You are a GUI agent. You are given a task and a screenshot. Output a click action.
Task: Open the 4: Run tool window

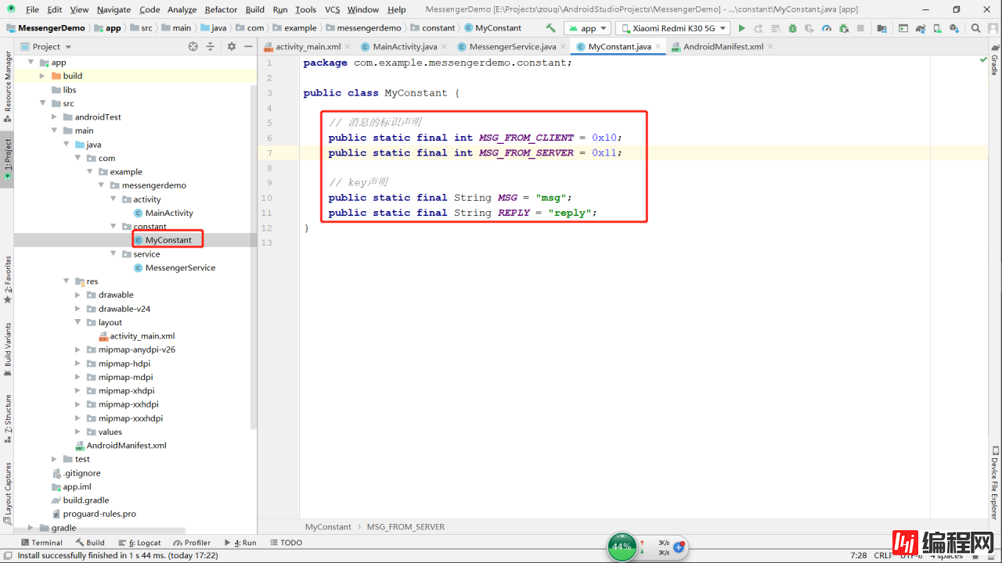coord(240,543)
